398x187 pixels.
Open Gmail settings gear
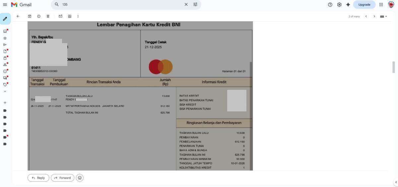339,5
